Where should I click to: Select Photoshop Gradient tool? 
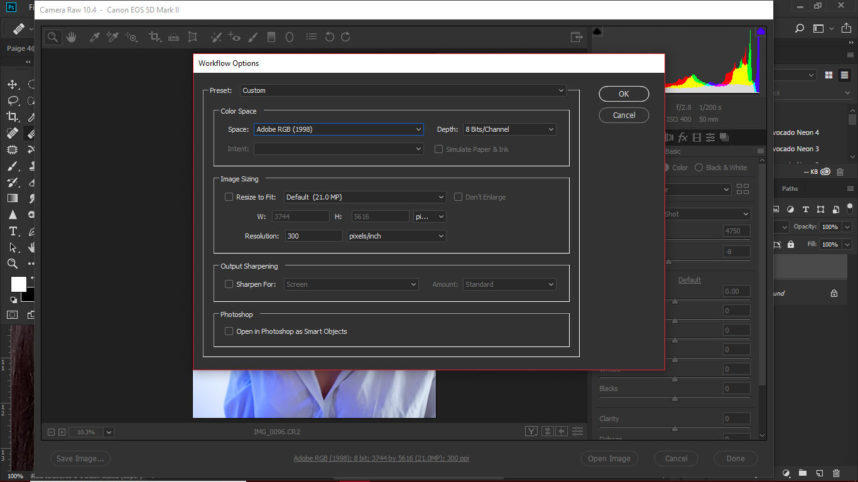(x=12, y=198)
